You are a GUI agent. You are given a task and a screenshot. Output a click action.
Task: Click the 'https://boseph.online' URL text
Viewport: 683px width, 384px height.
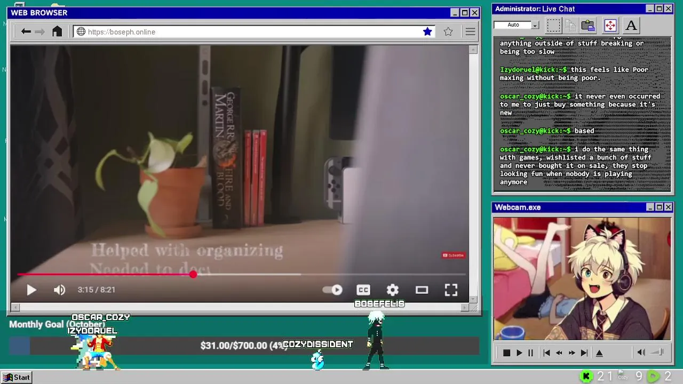pos(122,32)
